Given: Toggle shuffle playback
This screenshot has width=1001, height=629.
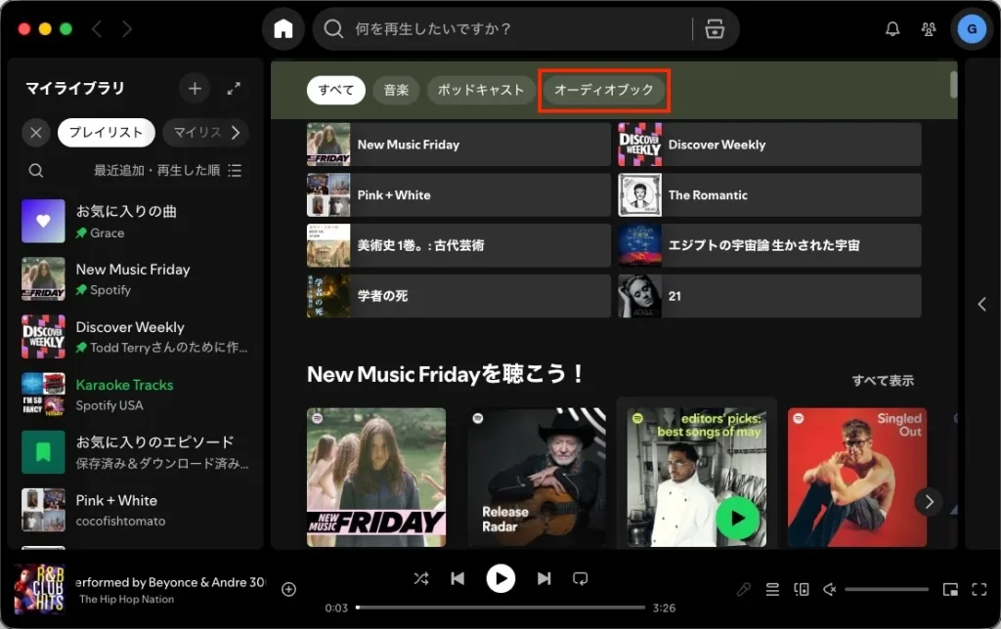Looking at the screenshot, I should (420, 578).
